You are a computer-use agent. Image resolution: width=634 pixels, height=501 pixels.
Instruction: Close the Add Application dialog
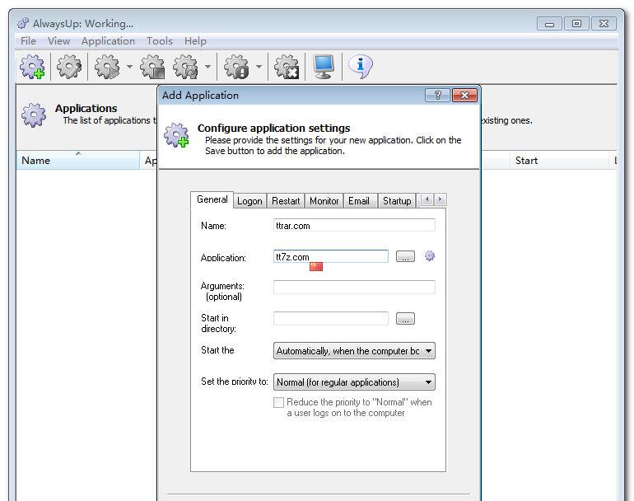point(464,95)
